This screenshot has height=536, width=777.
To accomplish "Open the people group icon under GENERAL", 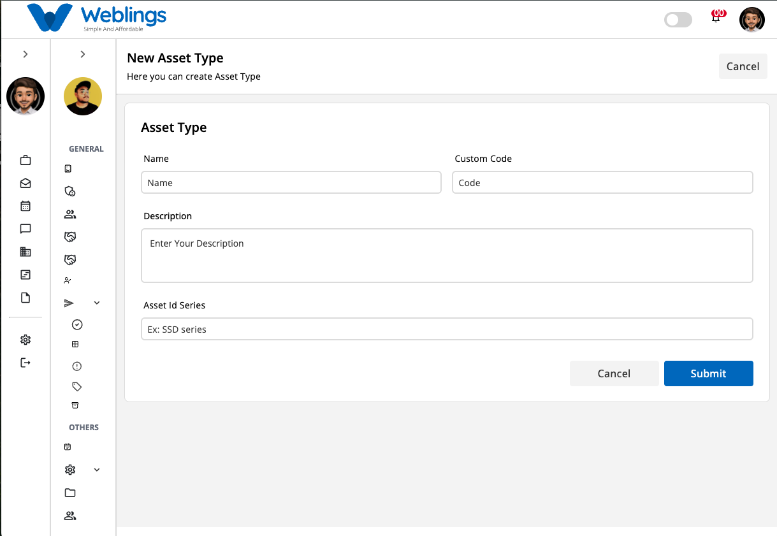I will pos(70,214).
